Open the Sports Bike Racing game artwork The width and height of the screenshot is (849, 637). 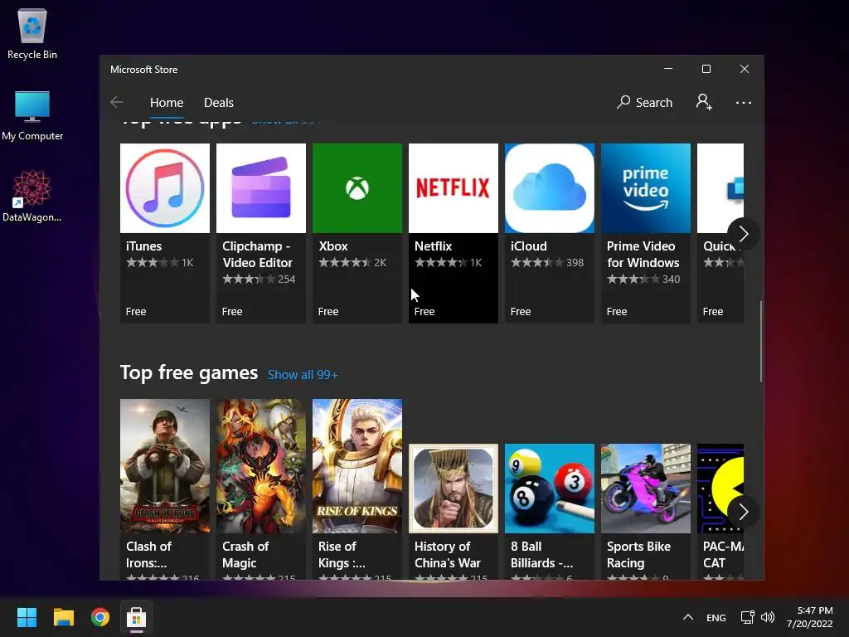(646, 489)
